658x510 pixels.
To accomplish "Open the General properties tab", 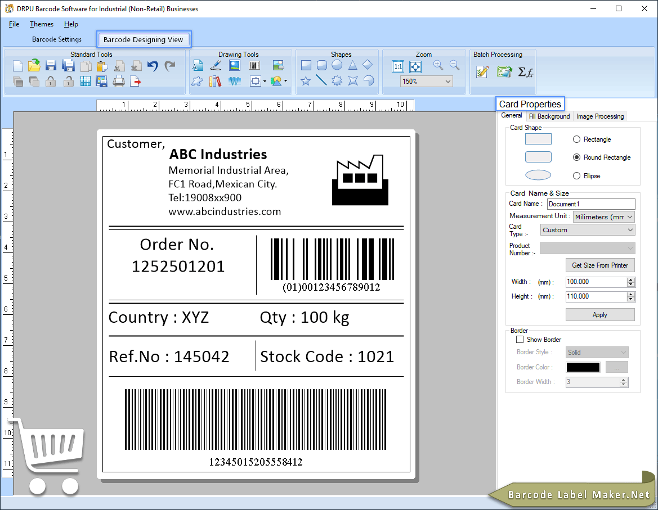I will (512, 115).
